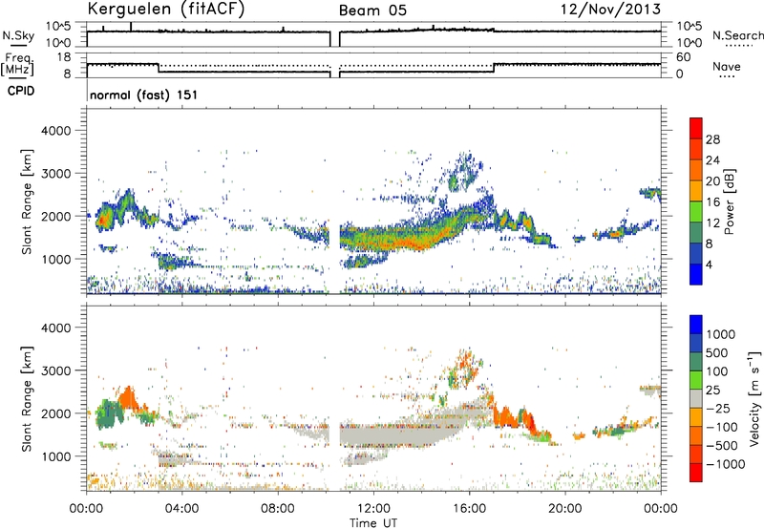
Task: Click the 'N.Sky' legend label
Action: (18, 35)
